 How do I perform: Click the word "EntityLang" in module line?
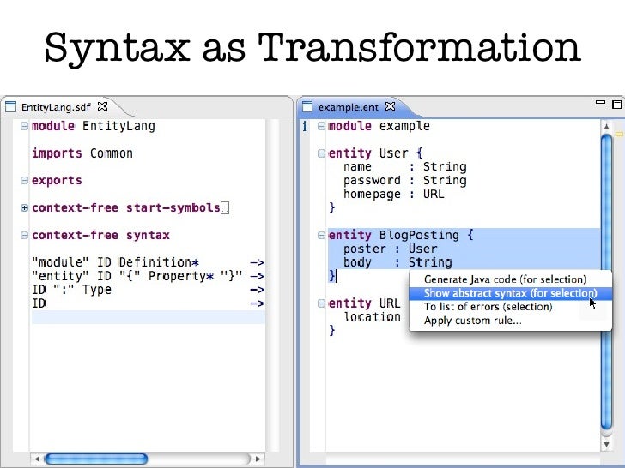tap(118, 126)
